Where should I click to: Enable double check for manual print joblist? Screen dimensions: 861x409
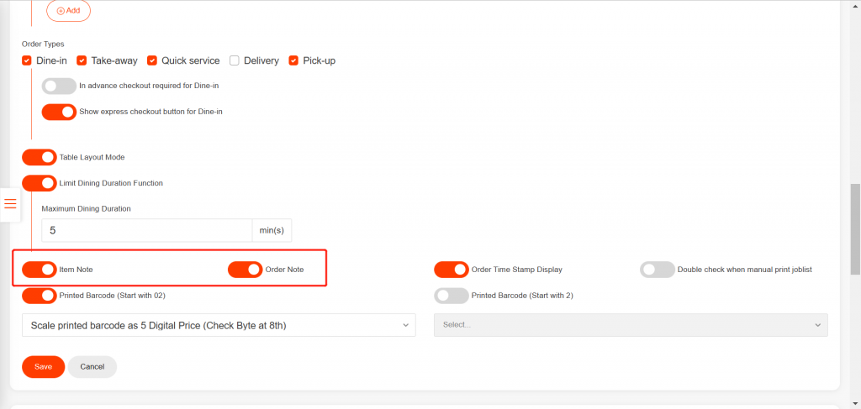(x=658, y=270)
